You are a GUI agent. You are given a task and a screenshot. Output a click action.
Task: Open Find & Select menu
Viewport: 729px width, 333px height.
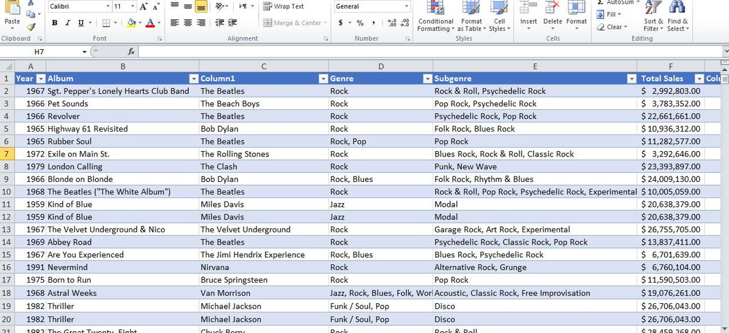[x=678, y=16]
